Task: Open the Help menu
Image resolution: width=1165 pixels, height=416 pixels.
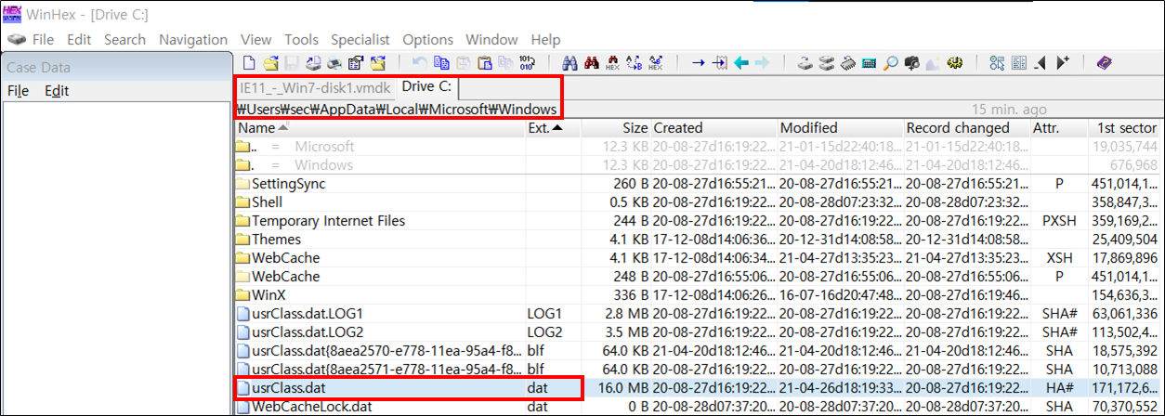Action: point(545,40)
